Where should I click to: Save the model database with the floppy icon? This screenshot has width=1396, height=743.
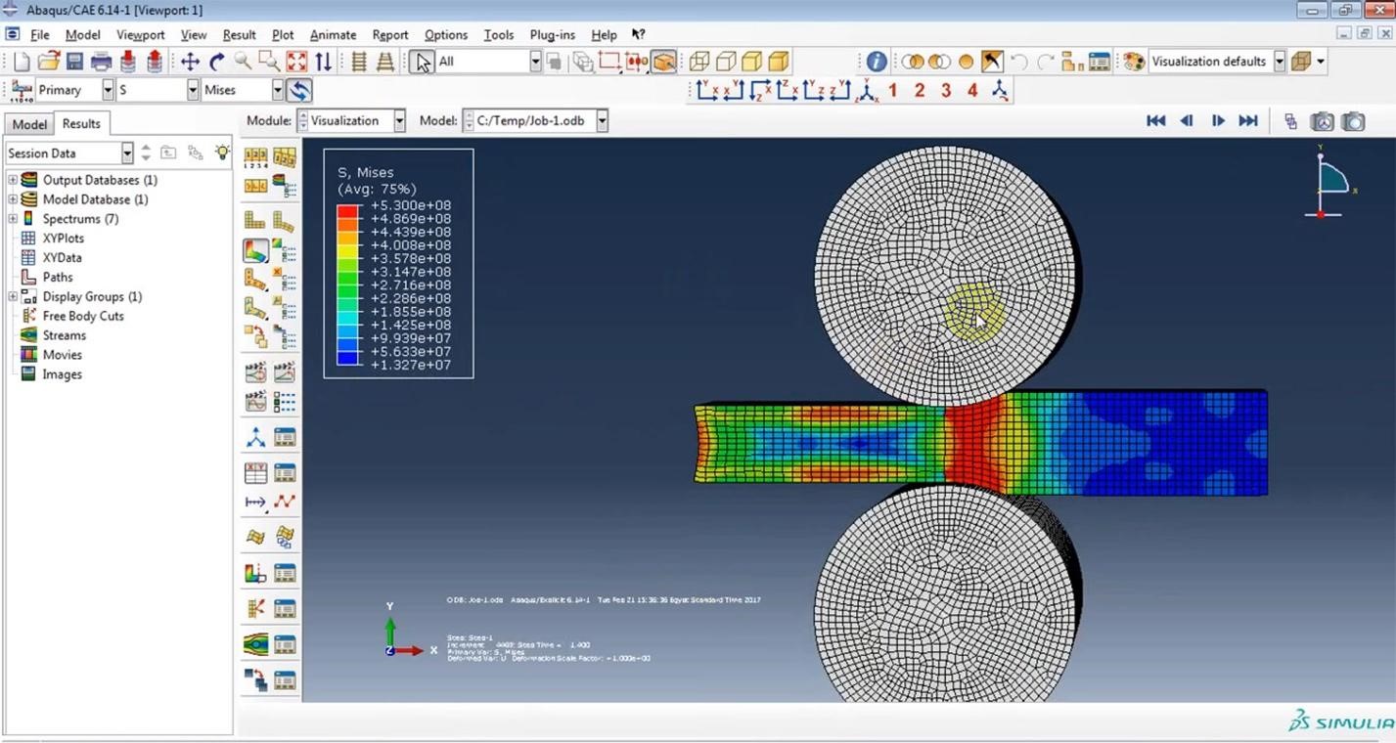coord(74,62)
